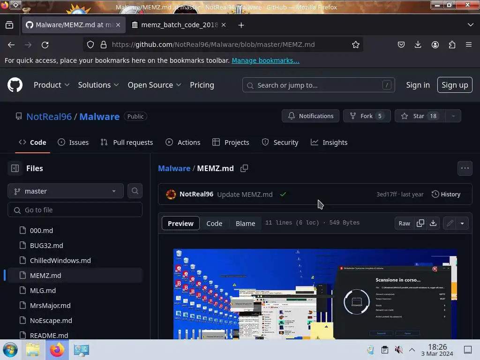Click the Firefox reload page icon
The height and width of the screenshot is (360, 480).
tap(45, 45)
